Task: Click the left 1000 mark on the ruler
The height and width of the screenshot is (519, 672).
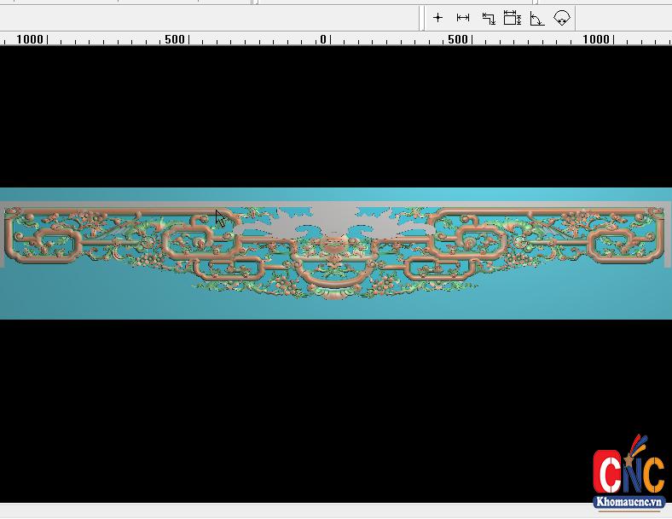Action: [x=30, y=39]
